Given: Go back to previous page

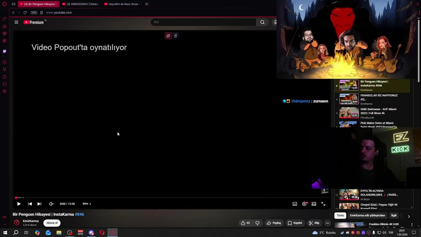Looking at the screenshot, I should click(13, 13).
